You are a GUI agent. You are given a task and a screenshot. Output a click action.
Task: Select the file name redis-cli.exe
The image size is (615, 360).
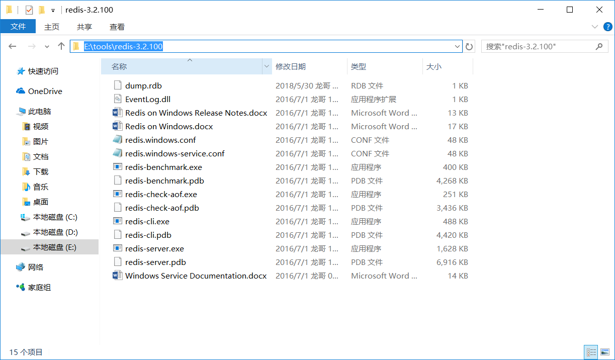point(147,221)
